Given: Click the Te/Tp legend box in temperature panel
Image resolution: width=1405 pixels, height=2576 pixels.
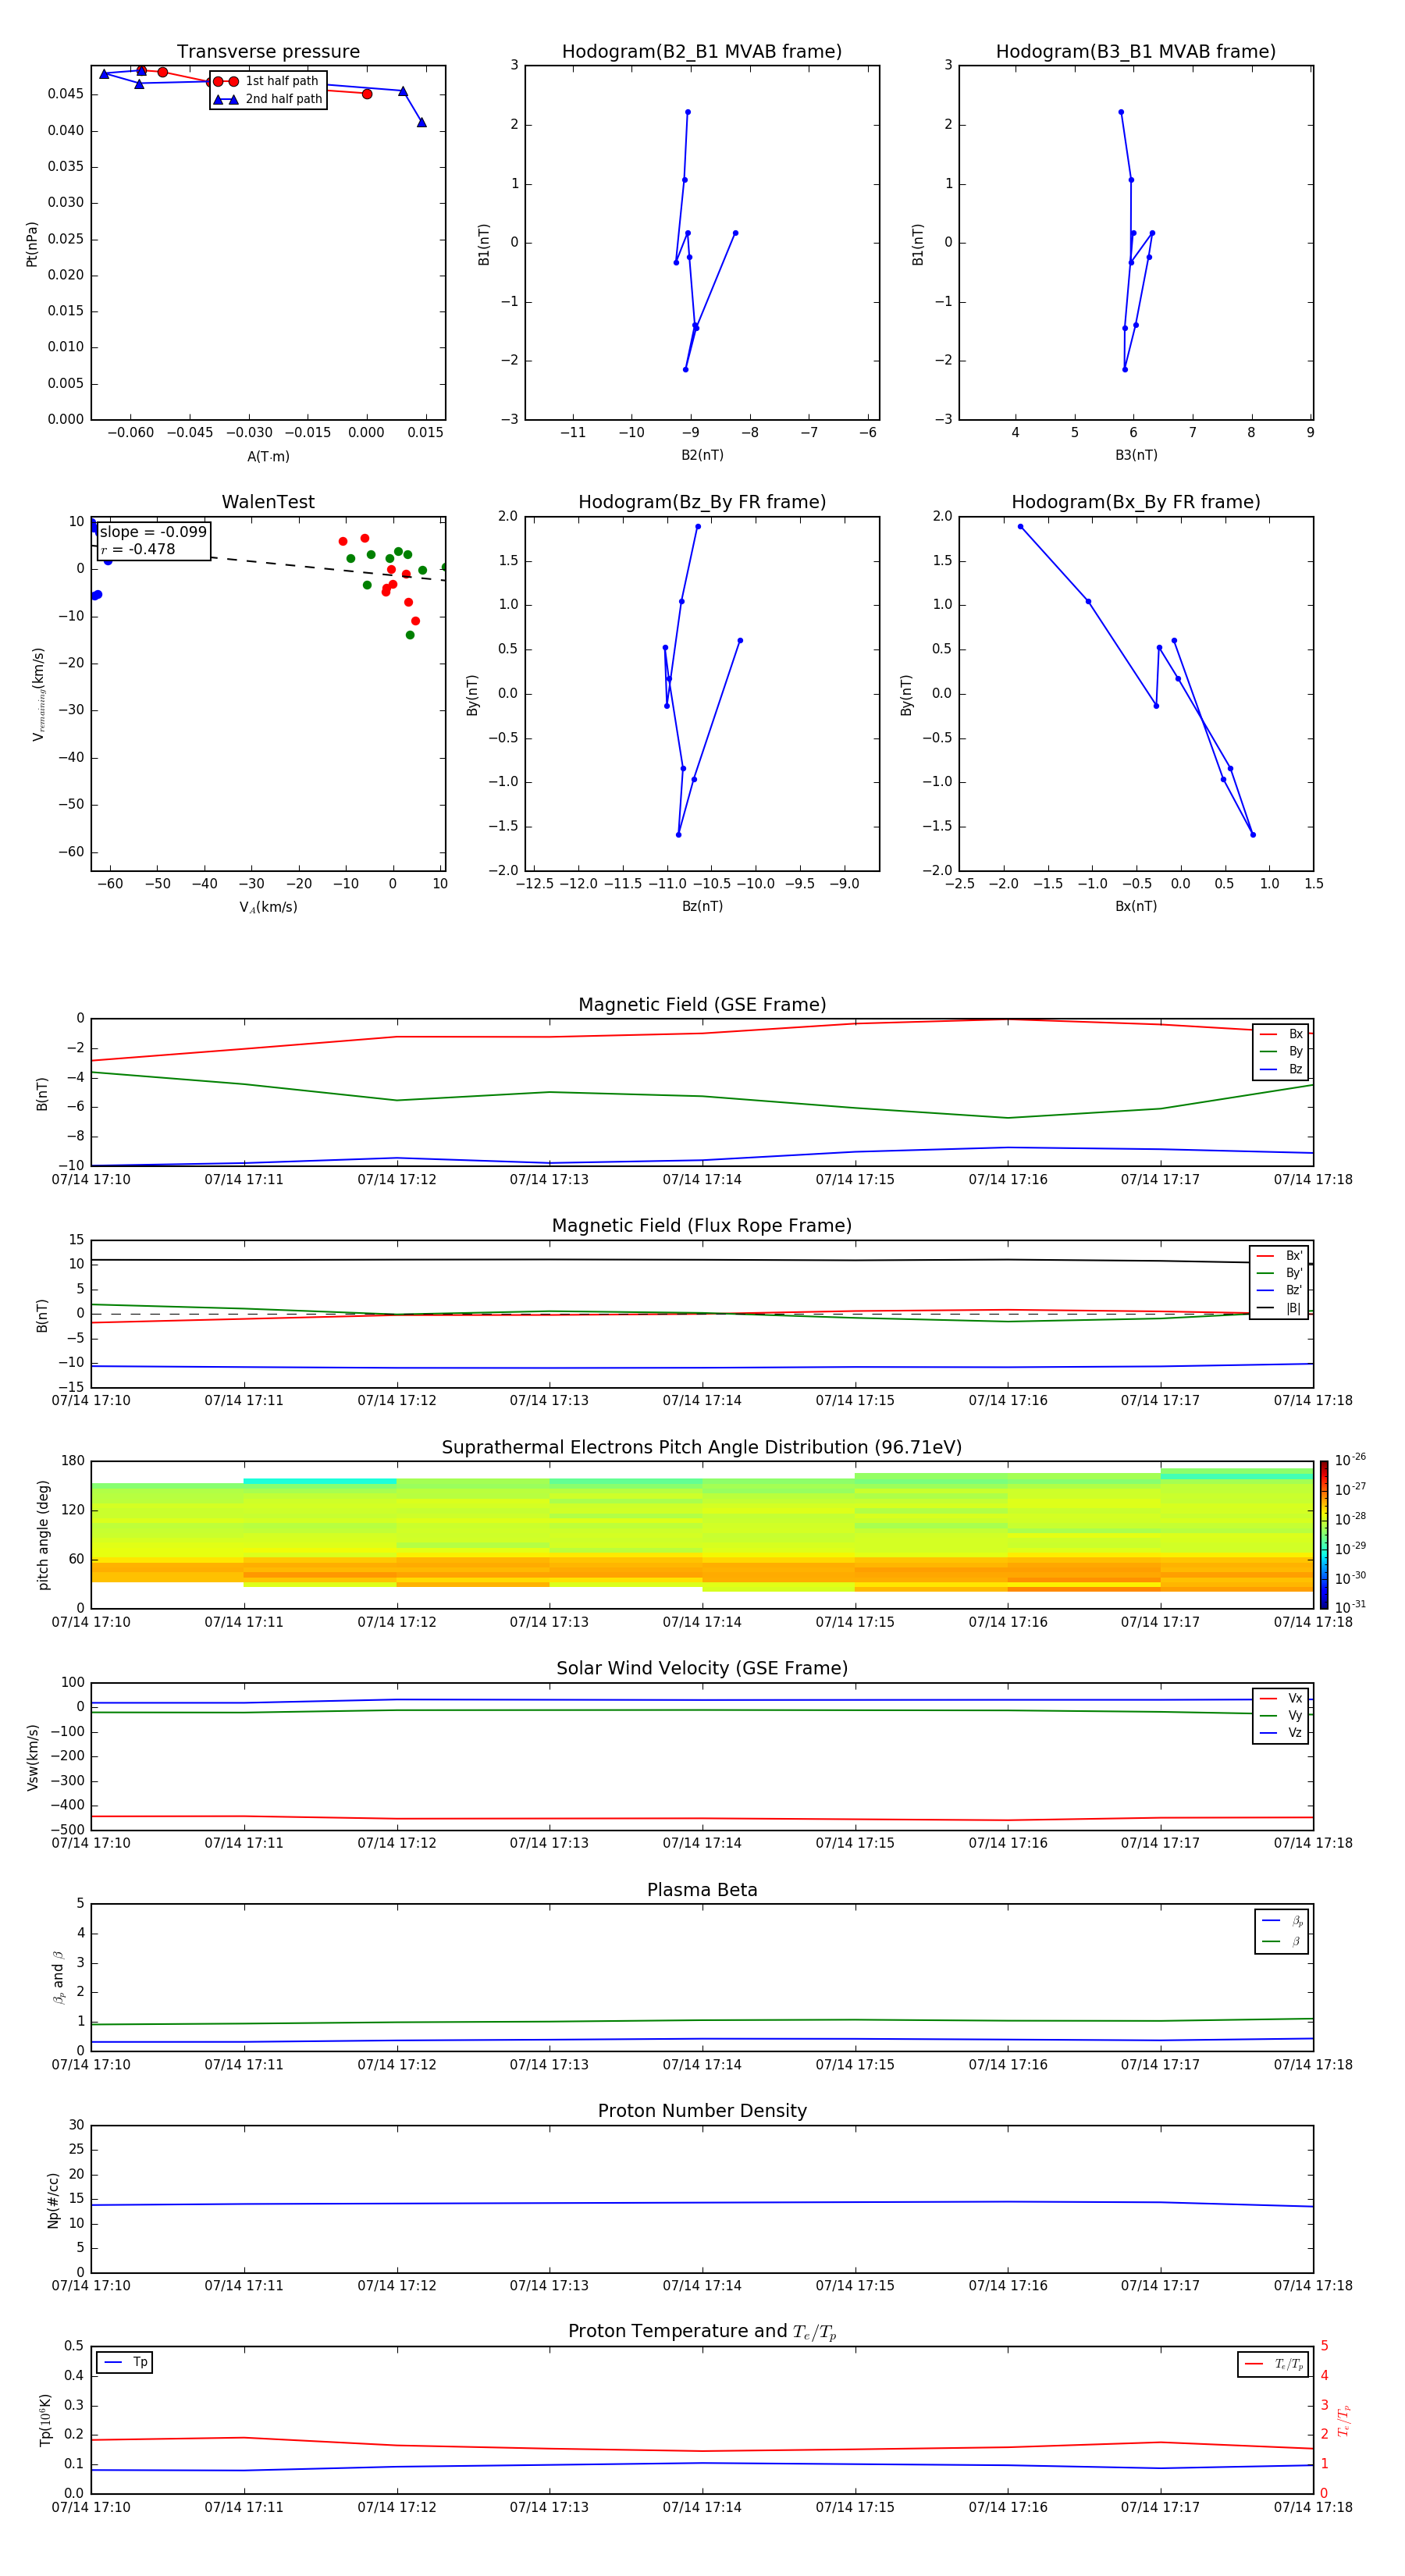Looking at the screenshot, I should [1273, 2364].
